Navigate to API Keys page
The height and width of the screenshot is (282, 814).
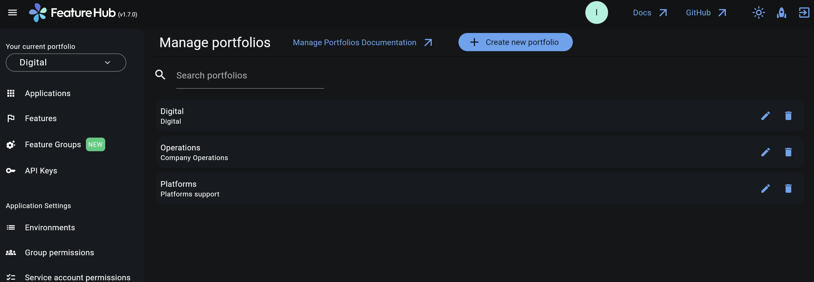point(41,171)
